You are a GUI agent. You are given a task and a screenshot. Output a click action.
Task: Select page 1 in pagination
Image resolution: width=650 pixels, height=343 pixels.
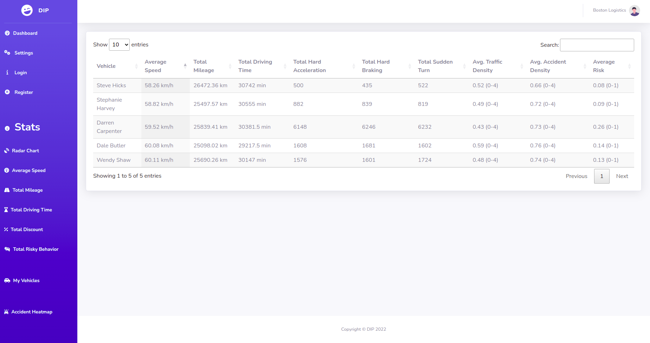[x=601, y=176]
